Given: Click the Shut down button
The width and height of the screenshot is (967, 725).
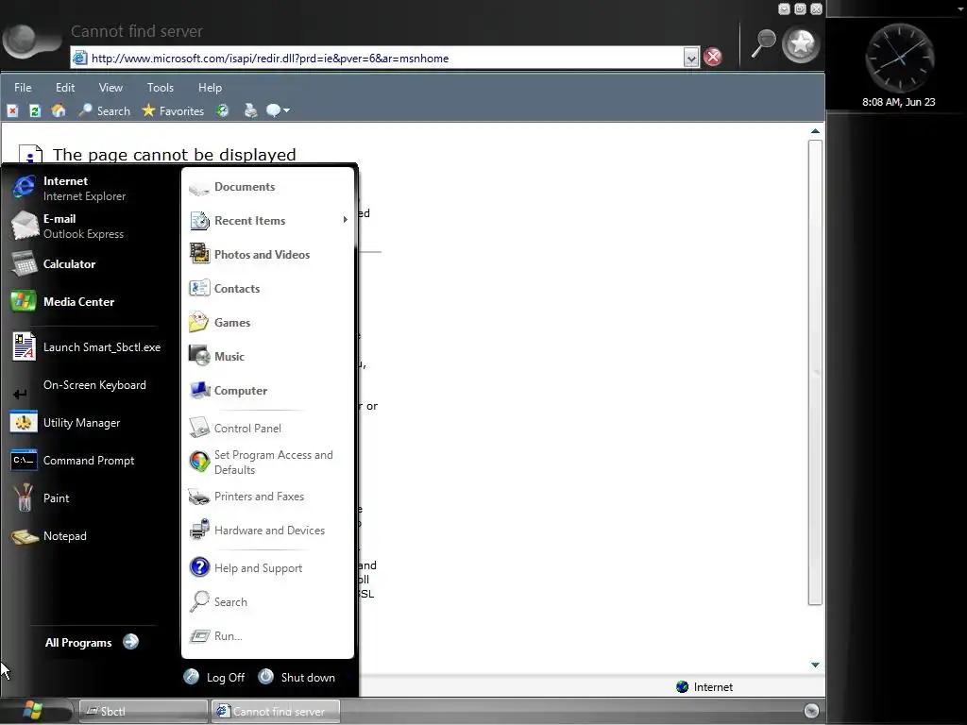Looking at the screenshot, I should tap(297, 678).
